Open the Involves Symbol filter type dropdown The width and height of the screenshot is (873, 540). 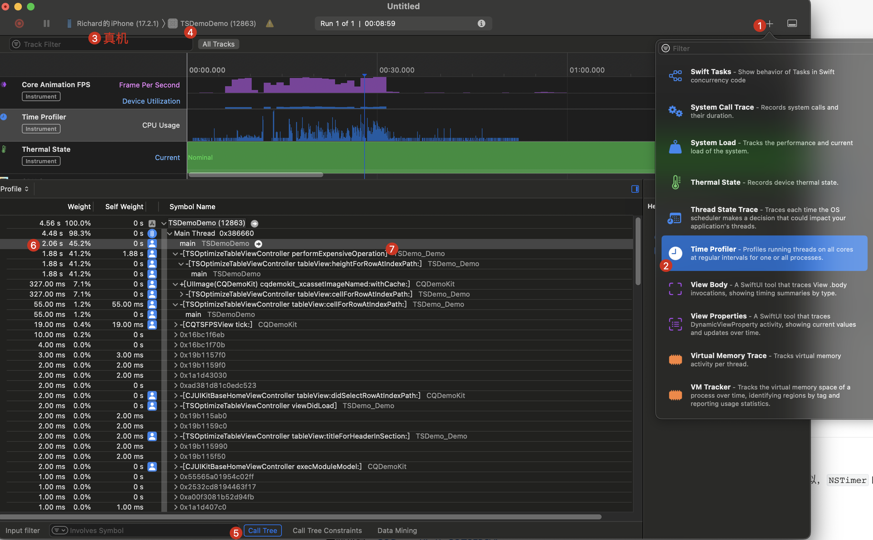[x=60, y=530]
